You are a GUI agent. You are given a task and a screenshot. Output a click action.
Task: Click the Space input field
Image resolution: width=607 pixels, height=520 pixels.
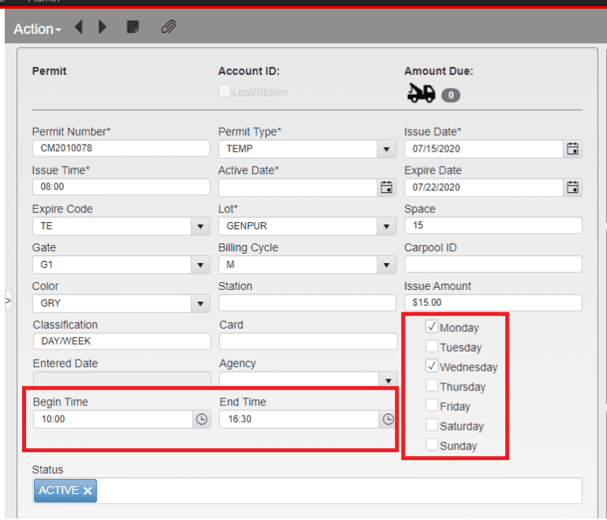(x=492, y=226)
